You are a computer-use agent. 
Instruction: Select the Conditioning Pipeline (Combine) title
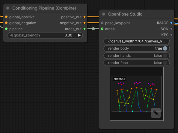[44, 8]
